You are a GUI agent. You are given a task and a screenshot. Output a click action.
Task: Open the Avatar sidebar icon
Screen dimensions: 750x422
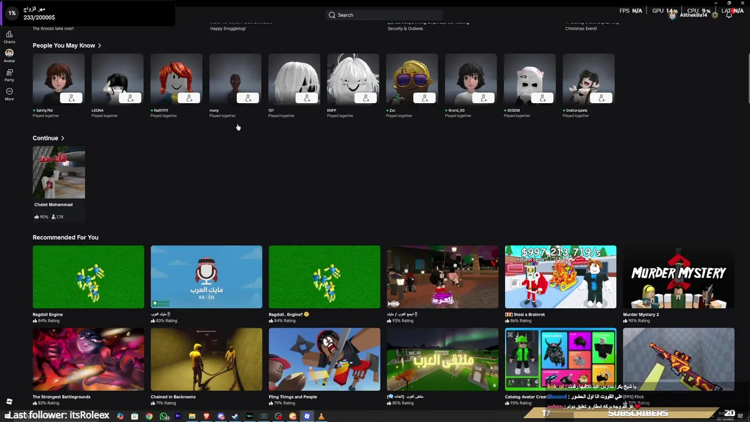(x=9, y=56)
